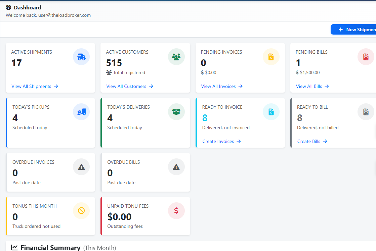Screen dimensions: 376x251
Task: Click the delivery box icon on Today's Deliveries
Action: (176, 111)
